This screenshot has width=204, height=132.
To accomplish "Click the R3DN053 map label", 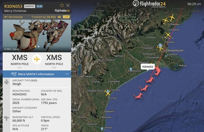I will tap(148, 67).
